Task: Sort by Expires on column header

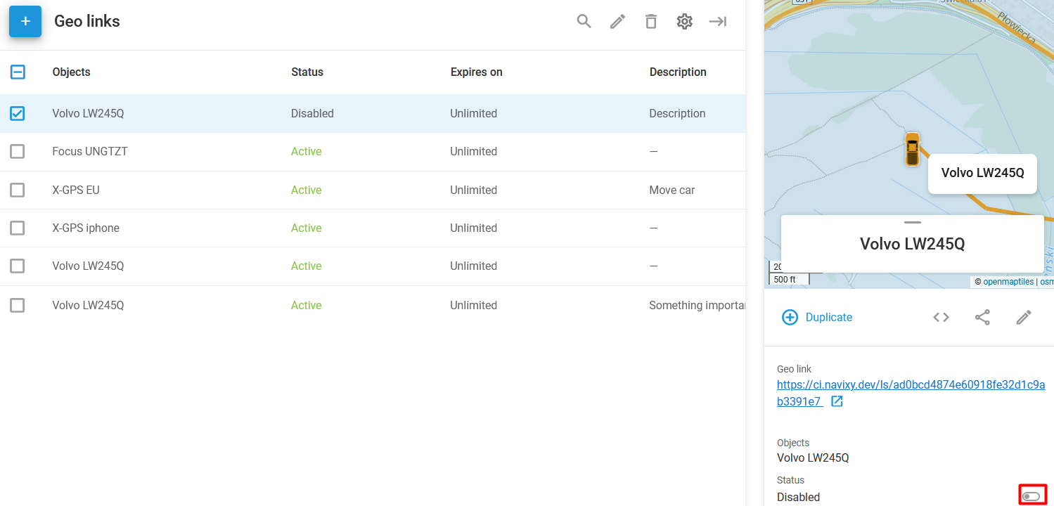Action: coord(476,72)
